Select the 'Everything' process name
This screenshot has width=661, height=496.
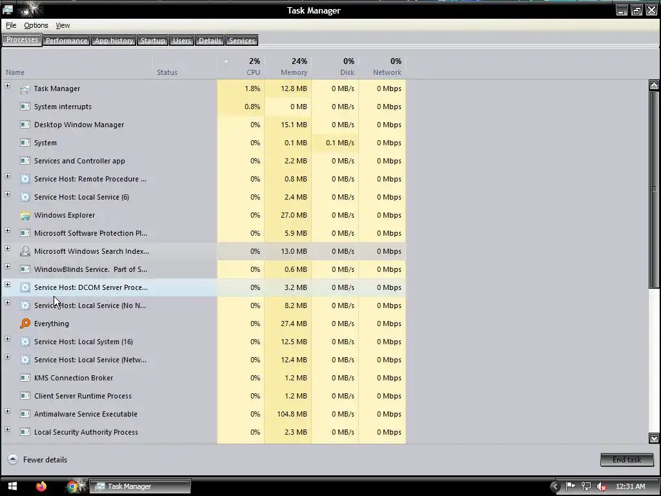tap(52, 324)
